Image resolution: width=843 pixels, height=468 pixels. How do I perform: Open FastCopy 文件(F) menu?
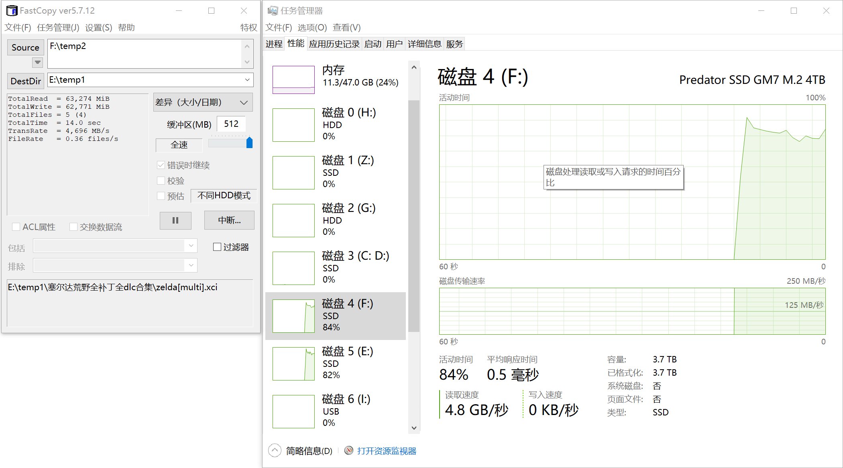tap(18, 28)
